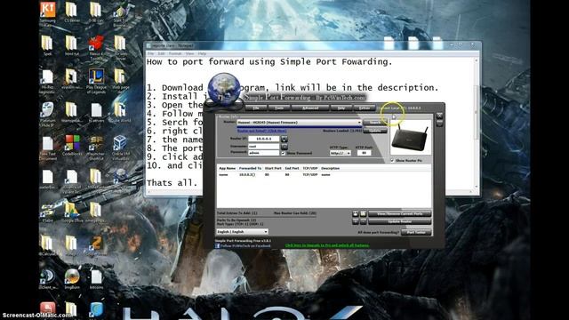Screen dimensions: 569x320
Task: Open Format menu in the Notepad window
Action: click(175, 53)
